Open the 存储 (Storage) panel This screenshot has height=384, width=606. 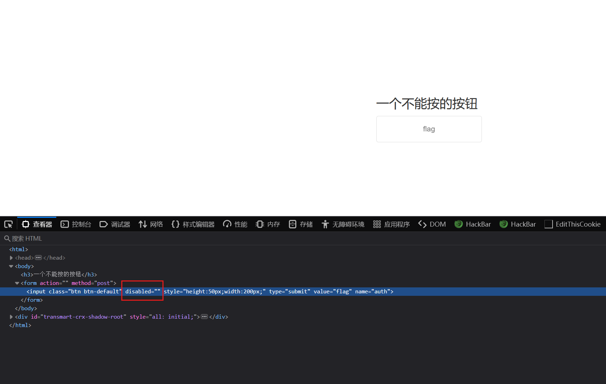point(300,224)
